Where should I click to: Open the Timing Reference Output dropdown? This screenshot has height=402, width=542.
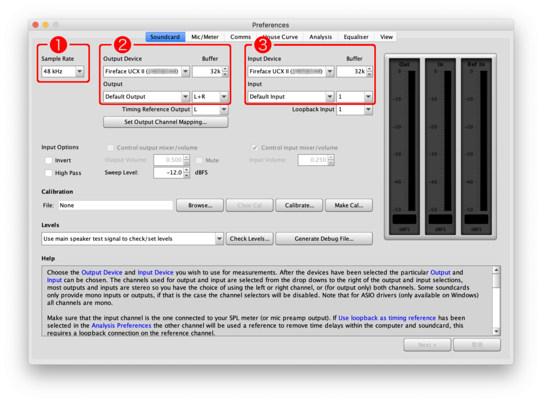210,109
